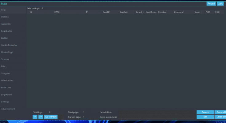
Task: Switch to Logs Sorter
Action: tap(6, 31)
